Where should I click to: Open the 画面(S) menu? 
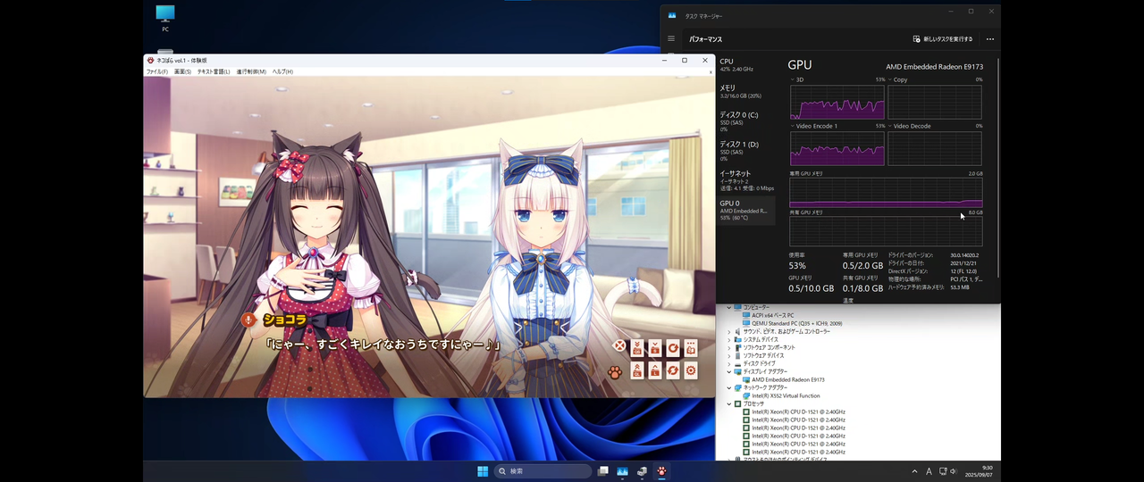(182, 71)
